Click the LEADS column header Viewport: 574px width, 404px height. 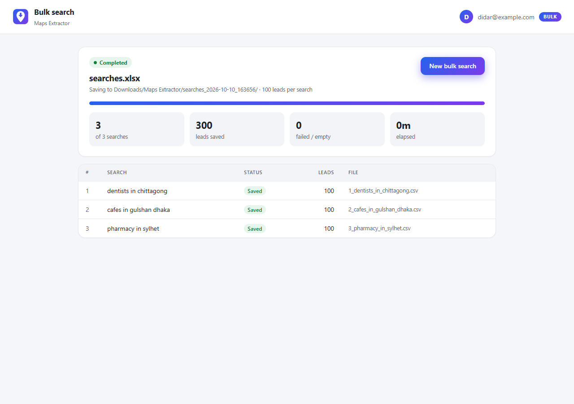tap(326, 172)
